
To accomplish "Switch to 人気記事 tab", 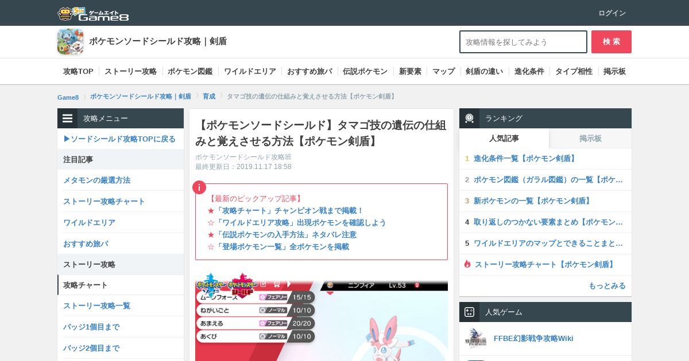I will (x=504, y=139).
